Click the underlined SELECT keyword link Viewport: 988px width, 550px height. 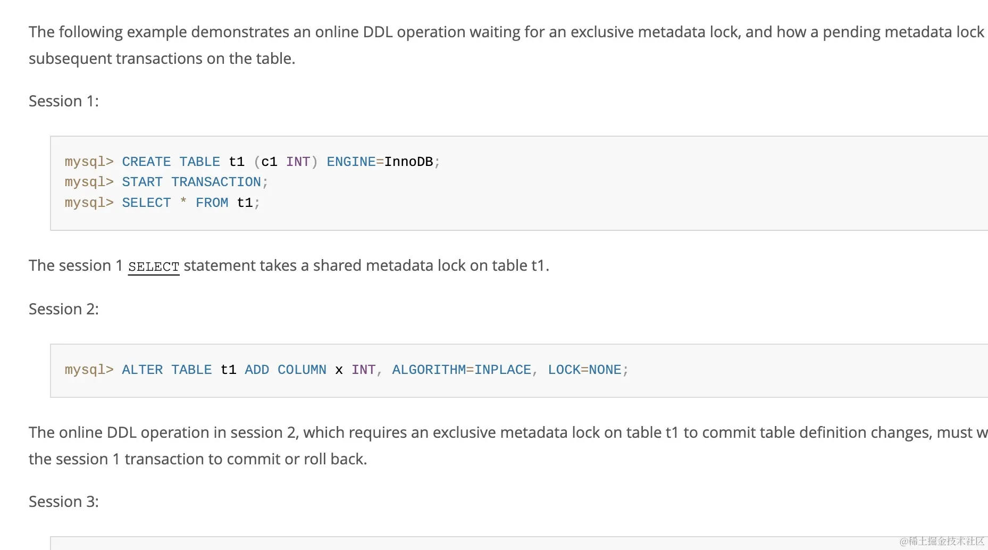(x=154, y=266)
